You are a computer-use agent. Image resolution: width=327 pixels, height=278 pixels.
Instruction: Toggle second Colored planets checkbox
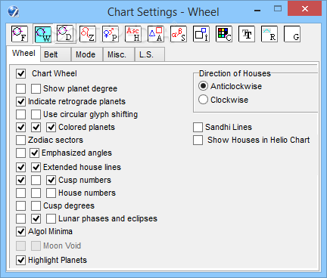(36, 127)
